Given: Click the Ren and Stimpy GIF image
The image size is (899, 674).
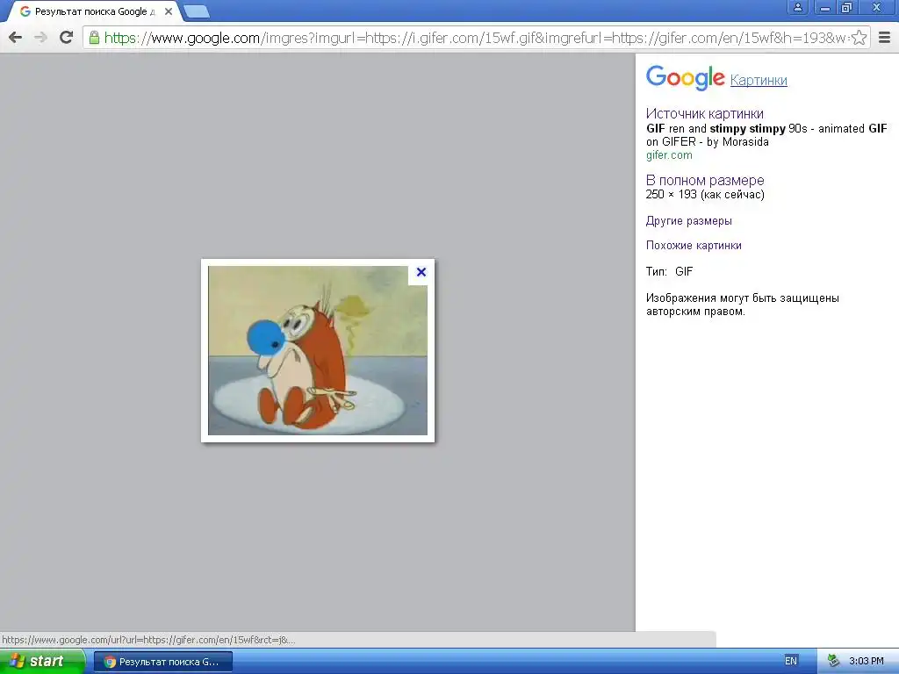Looking at the screenshot, I should click(x=318, y=350).
